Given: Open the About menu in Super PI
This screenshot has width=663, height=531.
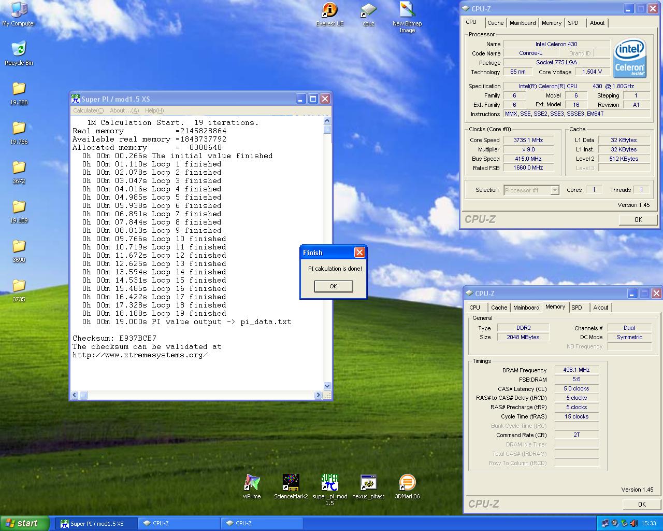Looking at the screenshot, I should 124,110.
